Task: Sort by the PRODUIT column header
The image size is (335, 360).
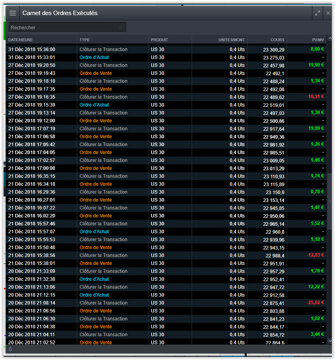Action: [x=159, y=40]
